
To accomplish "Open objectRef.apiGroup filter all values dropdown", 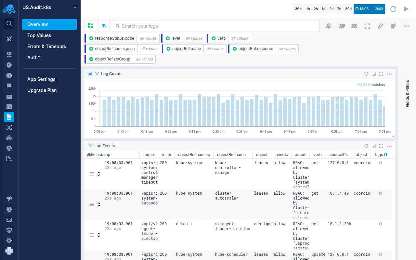I will click(x=144, y=59).
